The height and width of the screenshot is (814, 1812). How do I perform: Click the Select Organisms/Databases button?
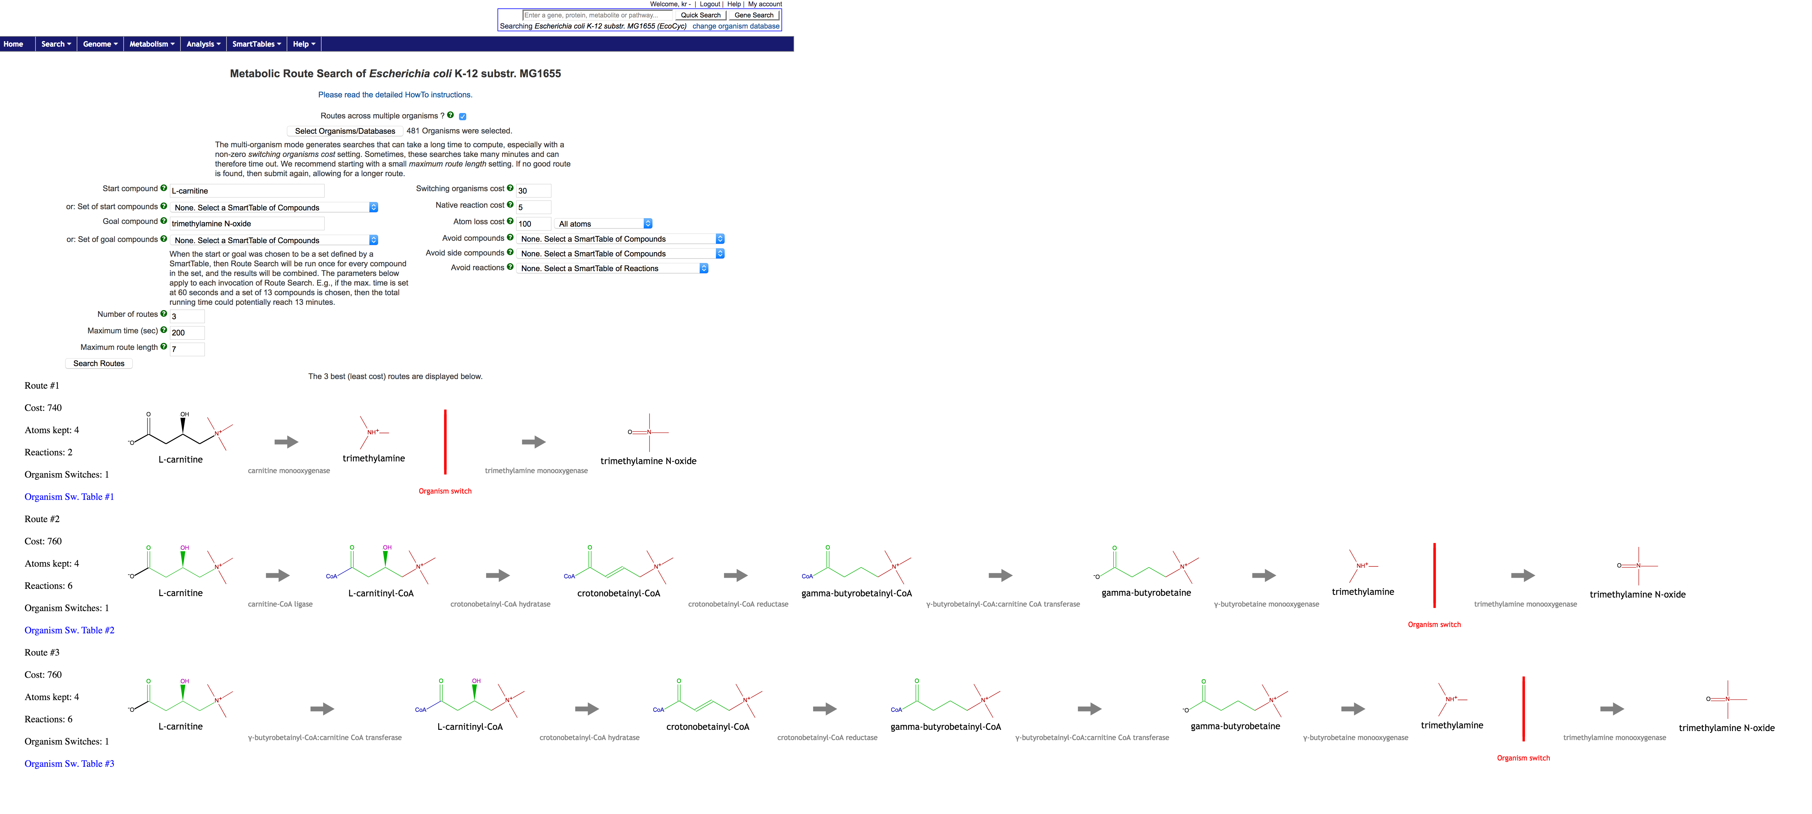click(x=345, y=131)
